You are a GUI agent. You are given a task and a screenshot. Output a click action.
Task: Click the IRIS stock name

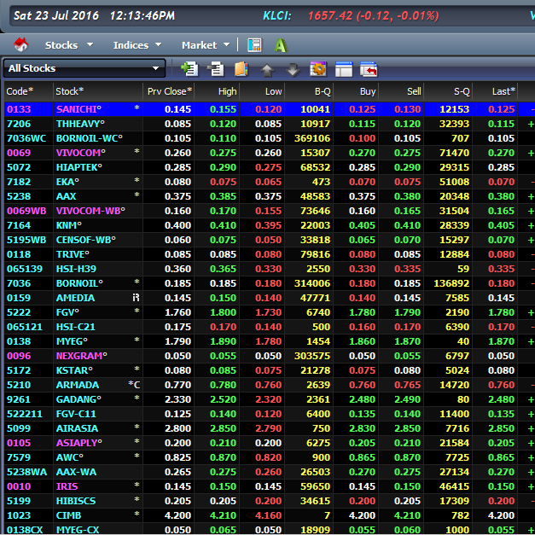[67, 486]
